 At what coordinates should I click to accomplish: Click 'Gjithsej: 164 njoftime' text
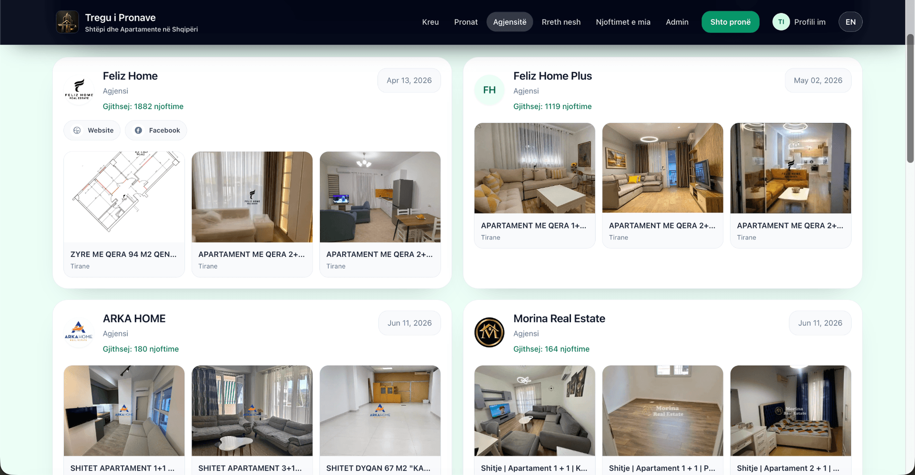pyautogui.click(x=551, y=349)
